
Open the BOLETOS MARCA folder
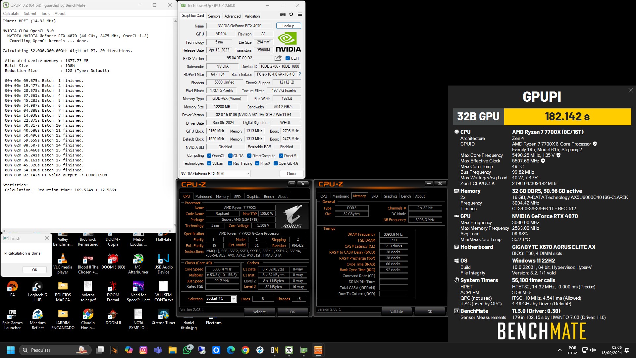pyautogui.click(x=63, y=292)
